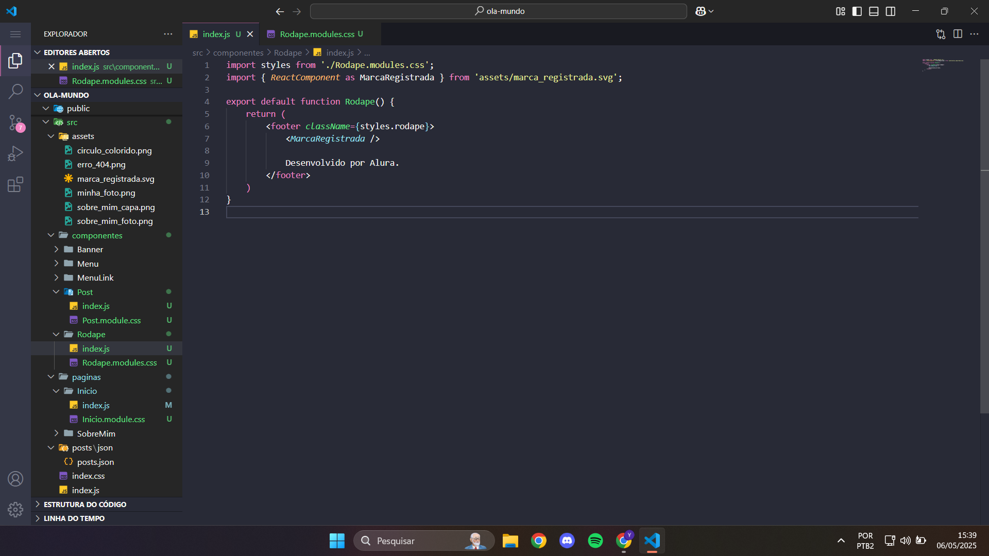Open posts.json file
Image resolution: width=989 pixels, height=556 pixels.
coord(107,462)
